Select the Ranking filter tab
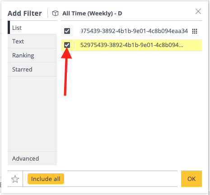The width and height of the screenshot is (210, 195). 32,55
